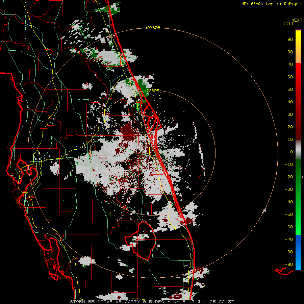
Task: Click the 90 value on velocity scale
Action: point(290,40)
